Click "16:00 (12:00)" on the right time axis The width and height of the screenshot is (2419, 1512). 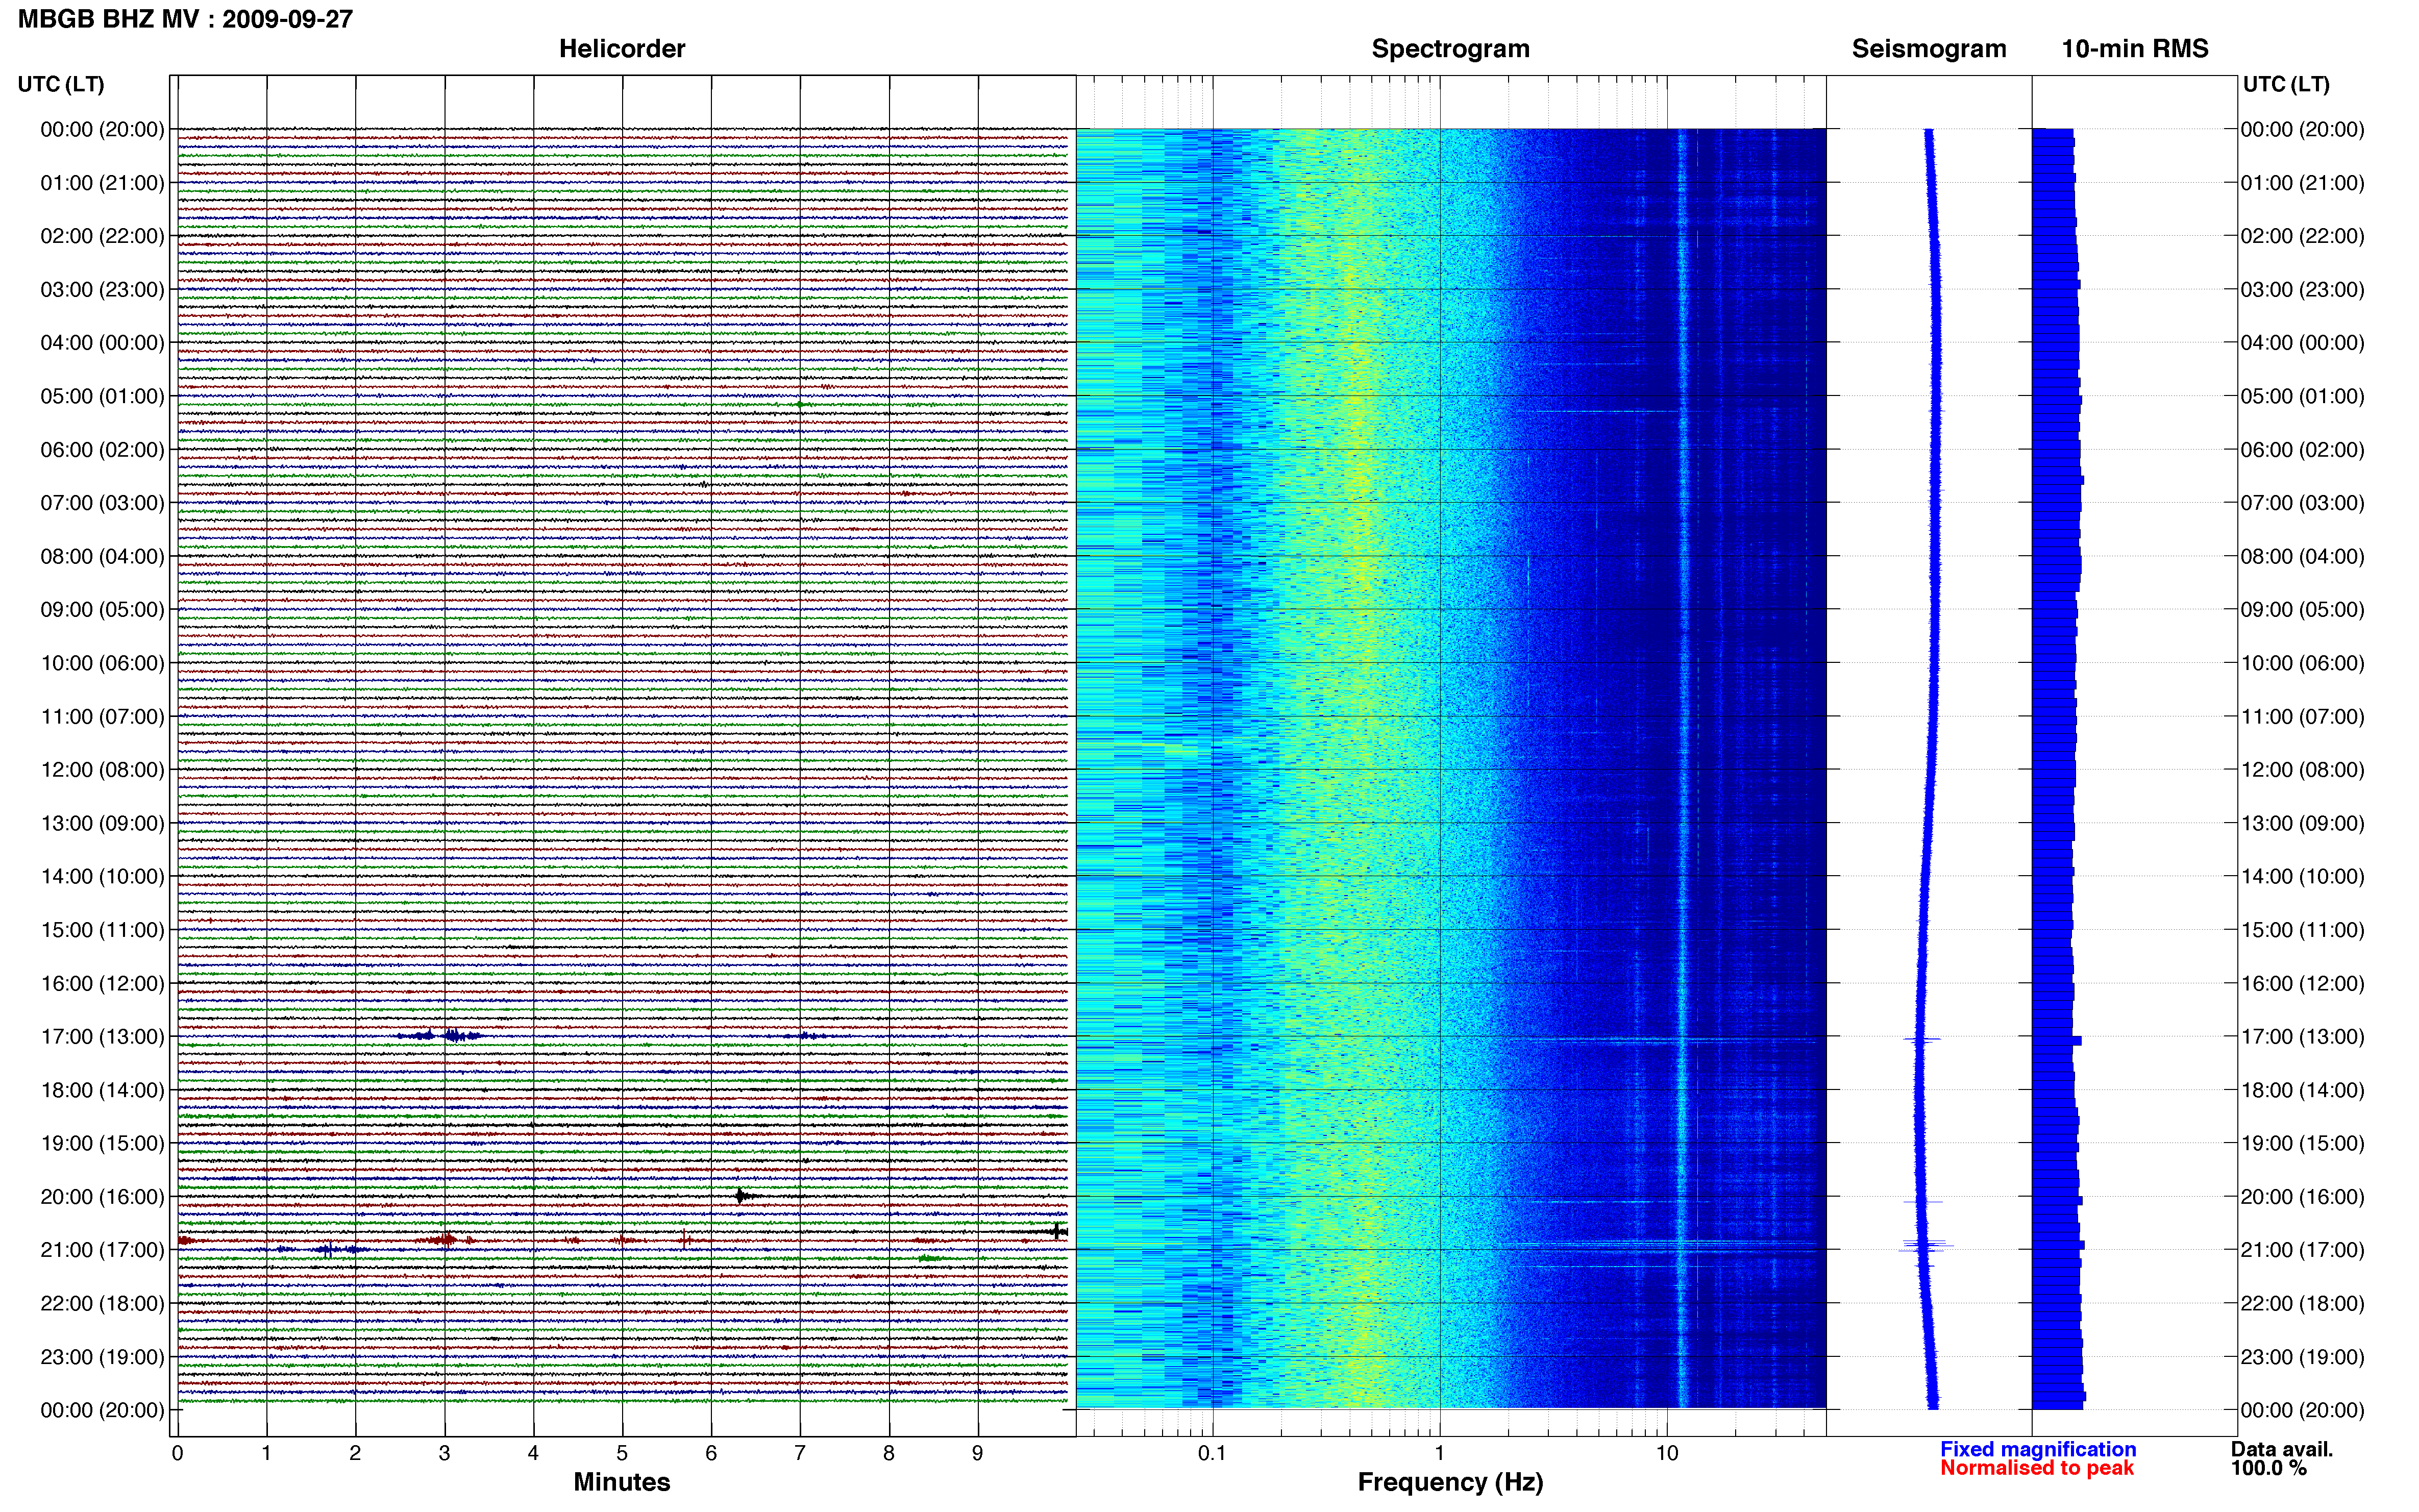2302,983
